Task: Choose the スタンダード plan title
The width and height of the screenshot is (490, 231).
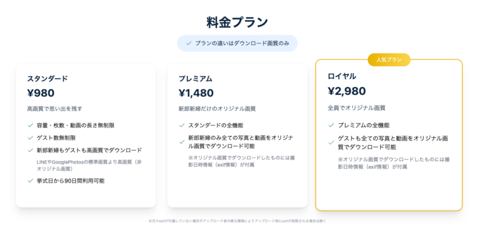Action: pyautogui.click(x=47, y=79)
